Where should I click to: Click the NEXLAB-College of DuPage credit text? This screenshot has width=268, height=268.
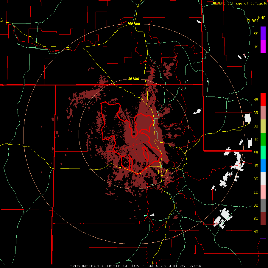tap(238, 3)
